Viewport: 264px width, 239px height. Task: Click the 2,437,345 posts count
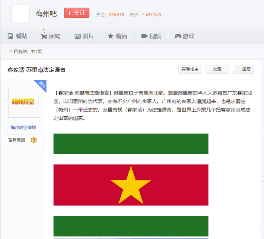(x=151, y=15)
